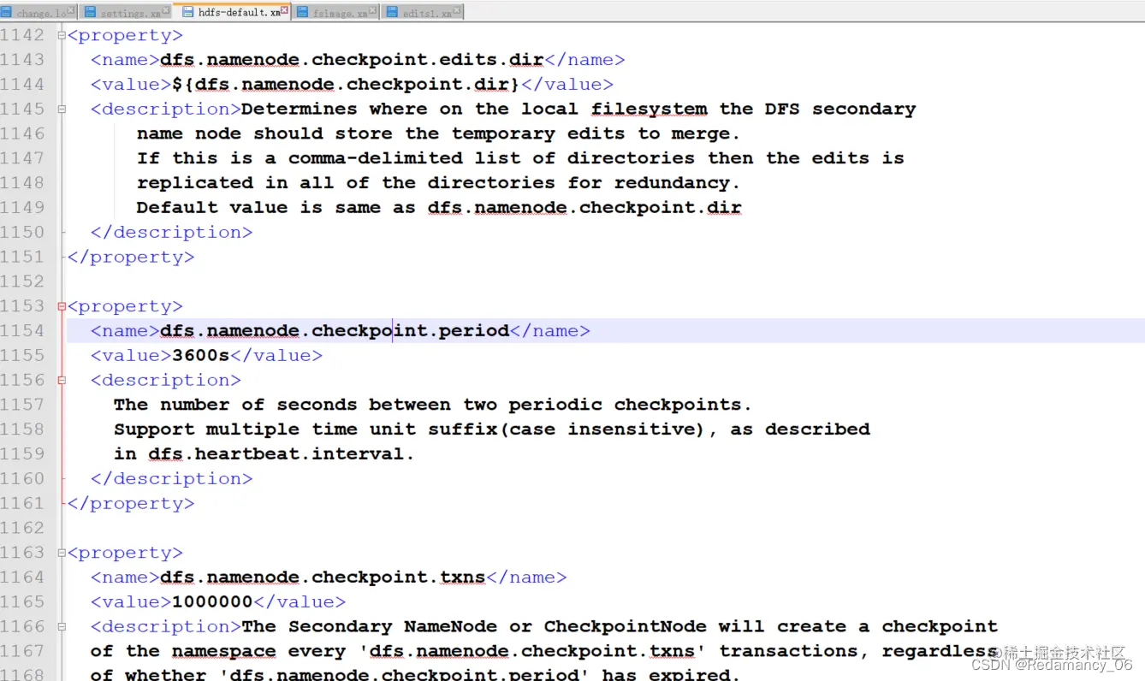Click the <property> opening tag on line 1163

point(125,553)
